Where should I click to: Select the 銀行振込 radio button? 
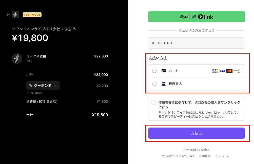pos(154,84)
